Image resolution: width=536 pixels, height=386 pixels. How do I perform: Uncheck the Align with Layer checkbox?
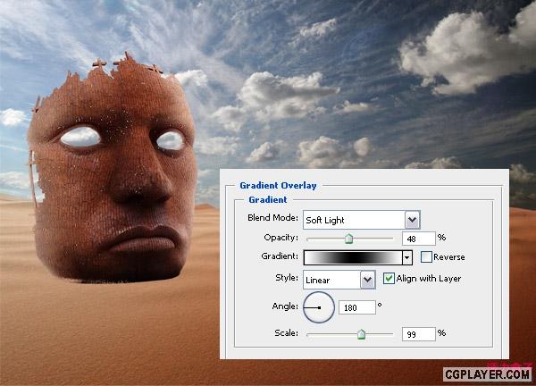click(x=389, y=278)
